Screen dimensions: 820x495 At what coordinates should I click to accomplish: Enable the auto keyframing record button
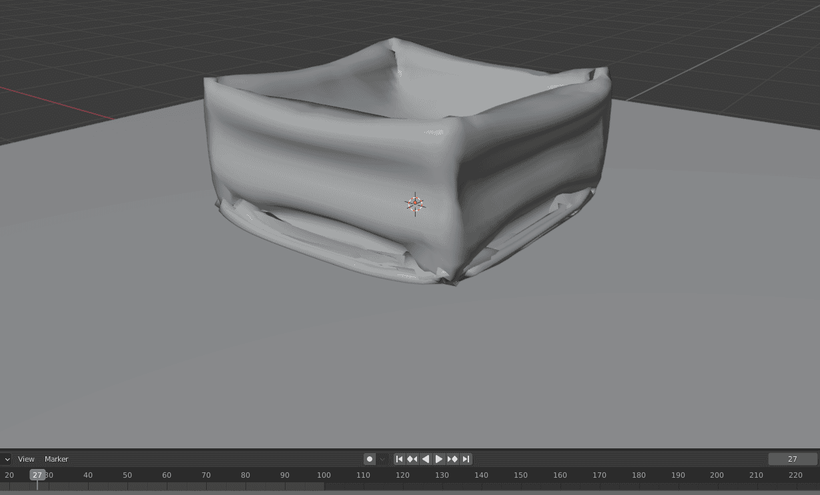point(370,459)
